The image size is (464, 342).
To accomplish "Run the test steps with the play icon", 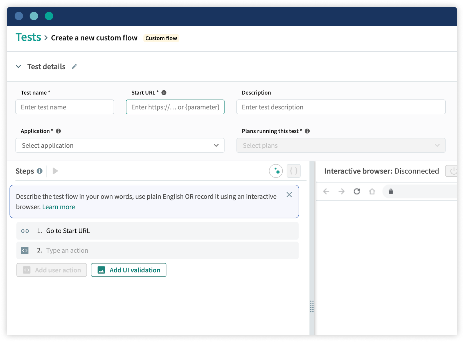I will 55,171.
